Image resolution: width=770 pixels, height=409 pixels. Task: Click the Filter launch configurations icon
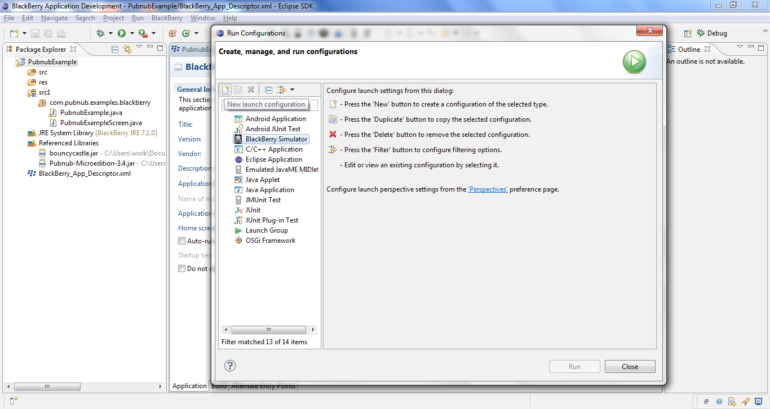click(282, 90)
